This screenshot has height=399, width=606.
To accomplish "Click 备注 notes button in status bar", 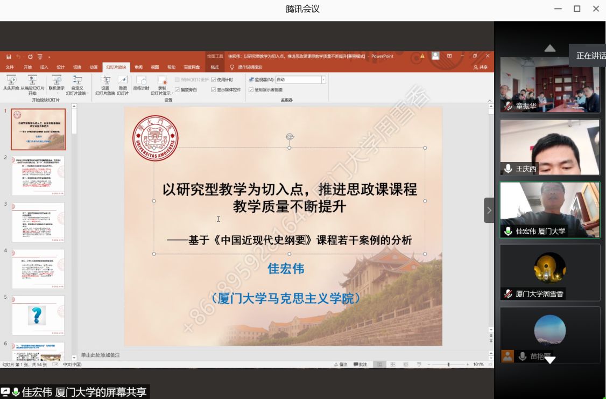I will 341,365.
